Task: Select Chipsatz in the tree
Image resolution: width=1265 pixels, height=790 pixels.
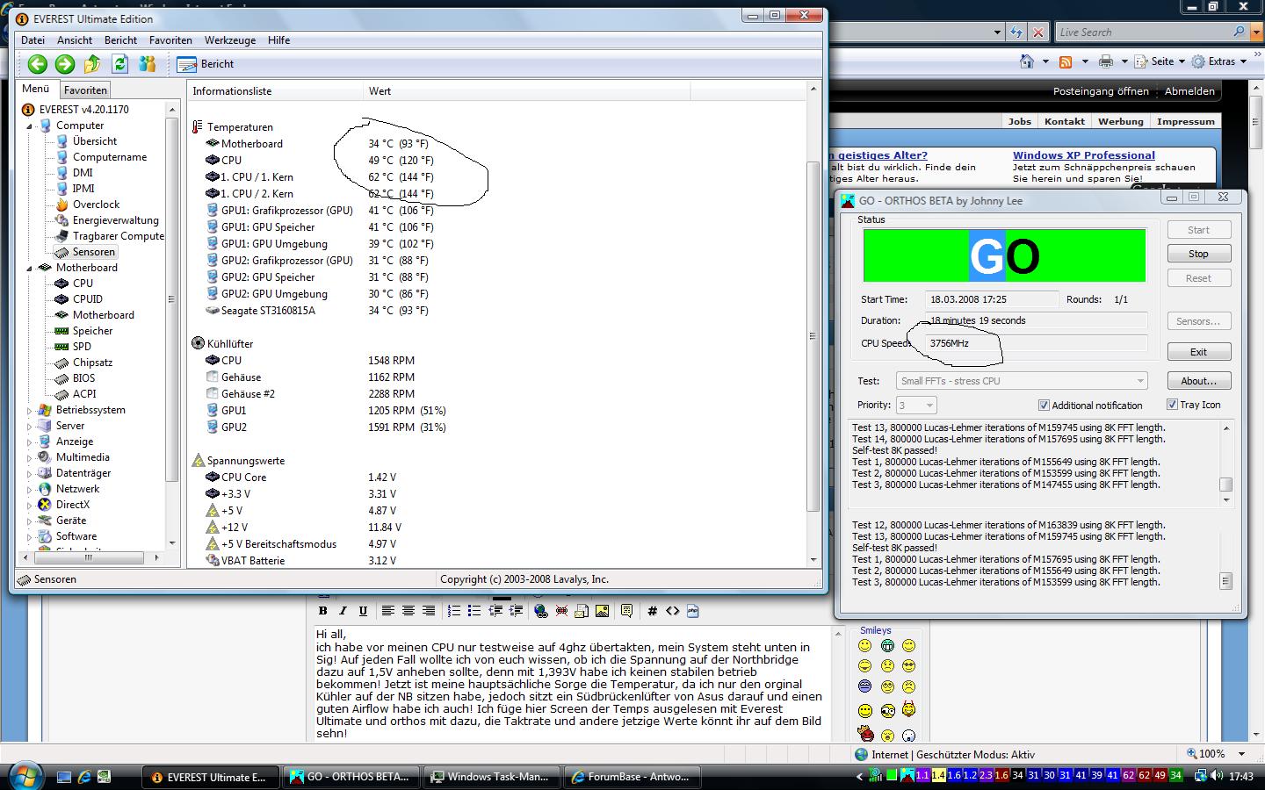Action: (x=92, y=363)
